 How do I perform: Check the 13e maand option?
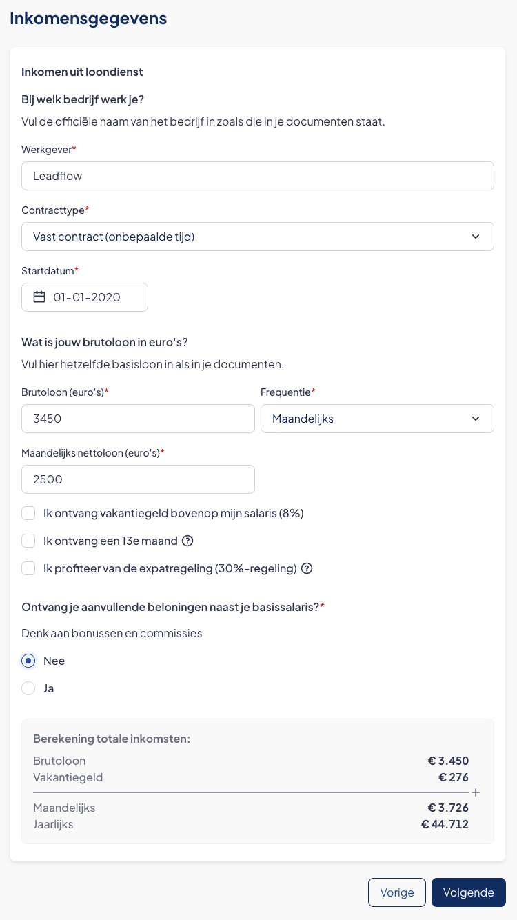(x=28, y=541)
